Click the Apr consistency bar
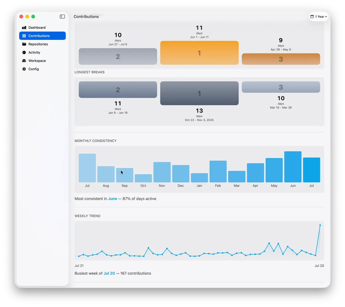Screen dimensions: 345x307 click(255, 173)
